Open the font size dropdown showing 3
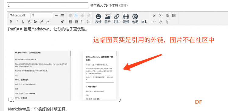Viewport: 228px width, 111px height. [x=42, y=16]
